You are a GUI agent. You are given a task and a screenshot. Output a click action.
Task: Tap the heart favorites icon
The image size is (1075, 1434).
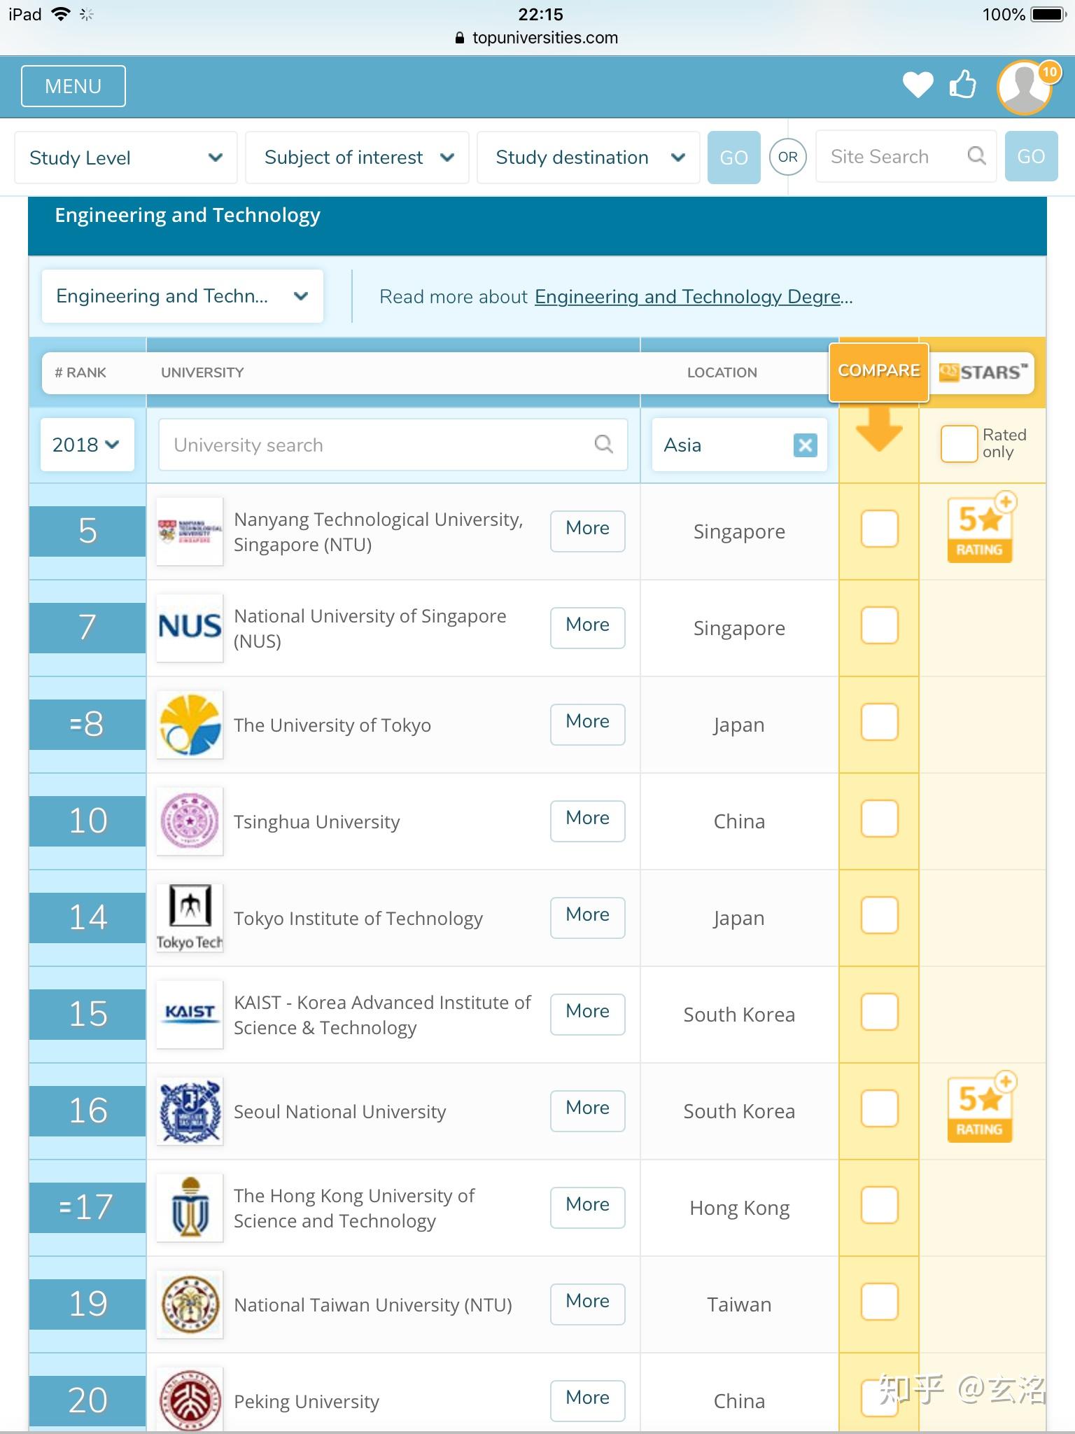pos(918,85)
